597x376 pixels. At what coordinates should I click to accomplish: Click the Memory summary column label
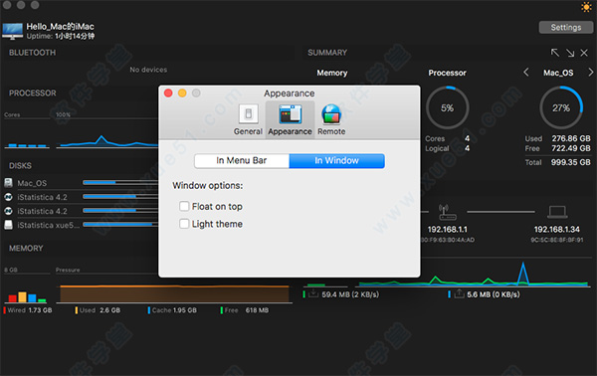332,73
